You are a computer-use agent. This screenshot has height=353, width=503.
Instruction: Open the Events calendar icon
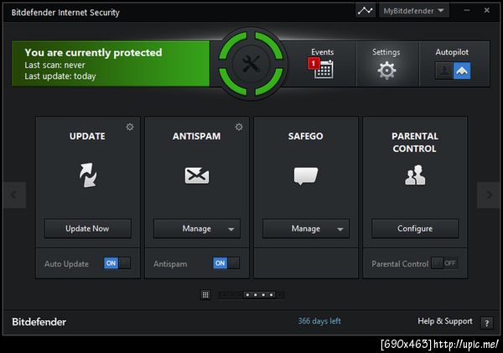pos(324,69)
